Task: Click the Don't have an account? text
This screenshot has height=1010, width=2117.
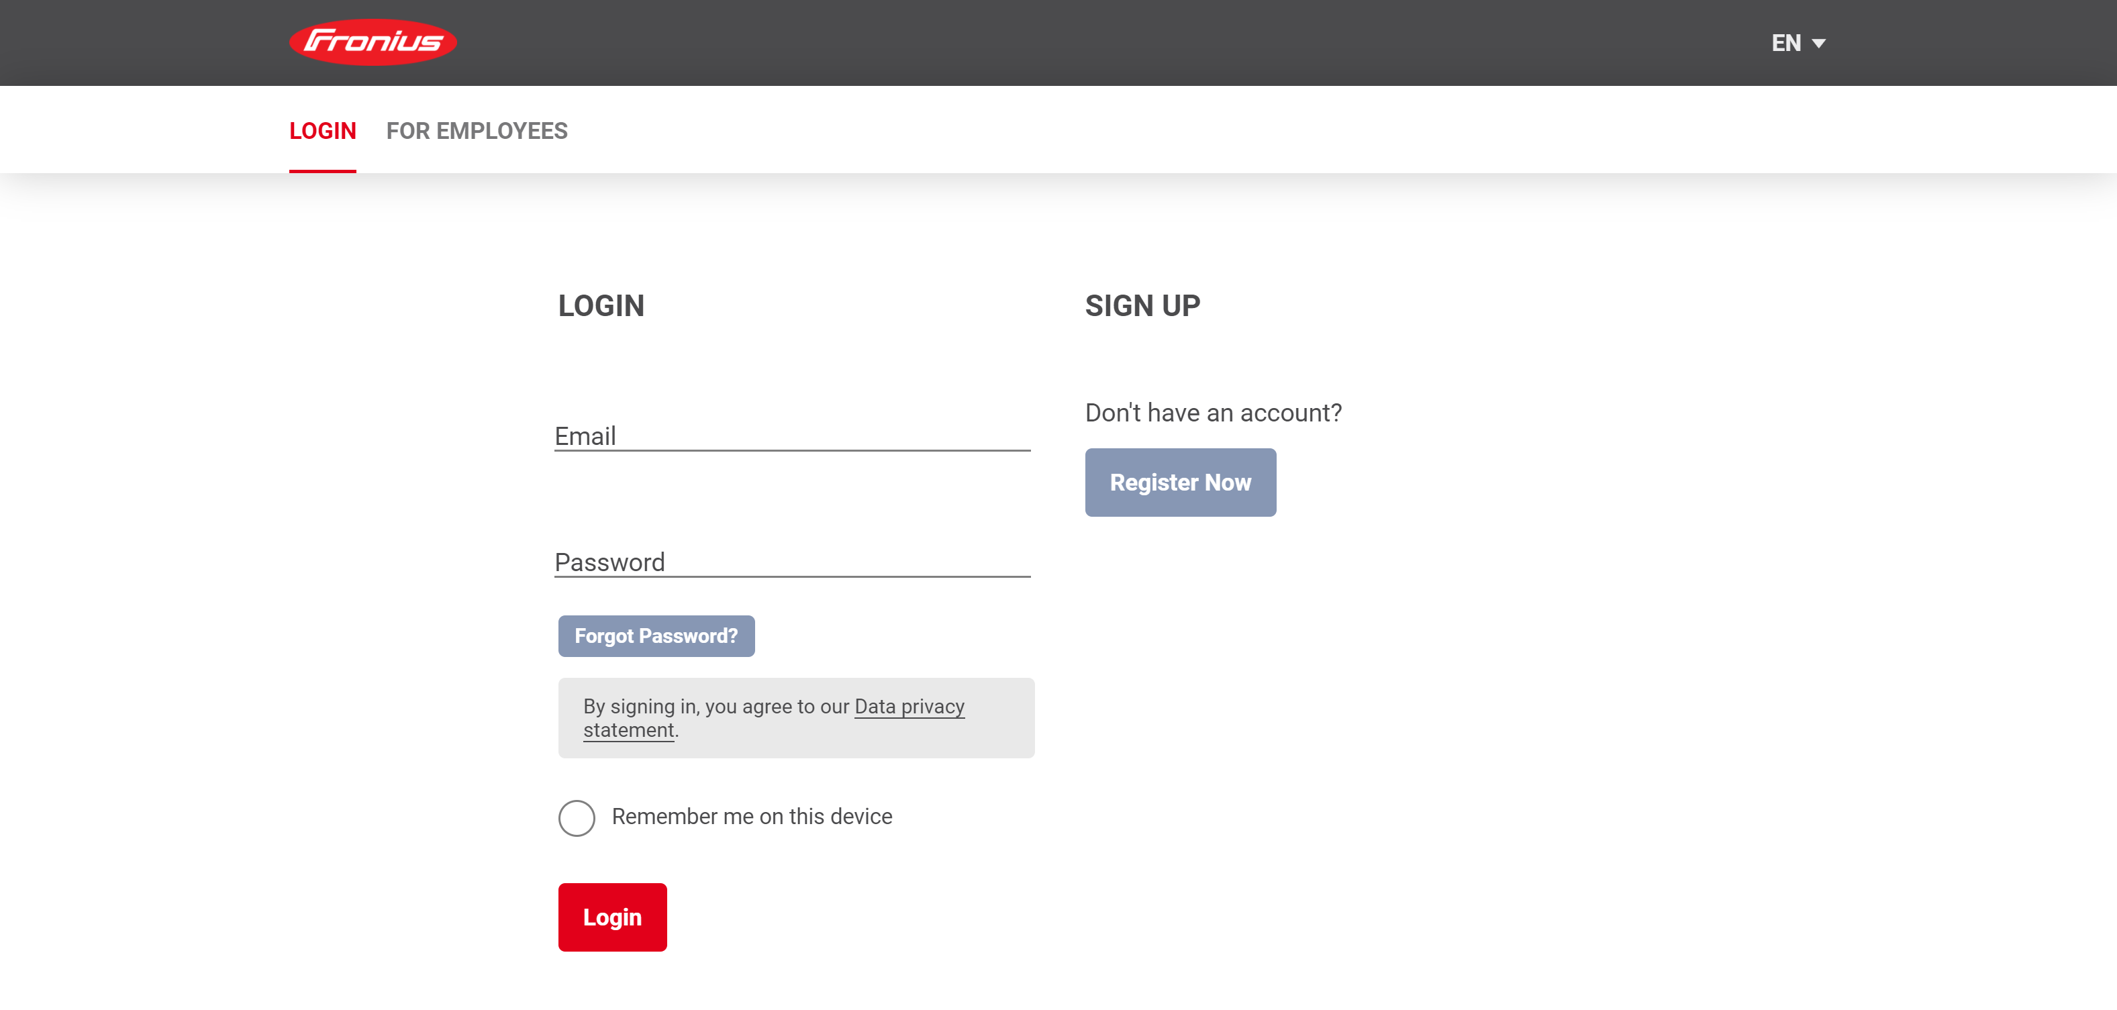Action: pyautogui.click(x=1212, y=412)
